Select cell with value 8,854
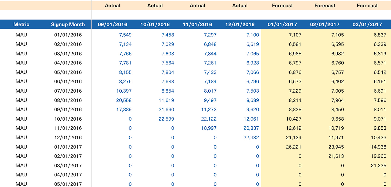 coord(168,91)
